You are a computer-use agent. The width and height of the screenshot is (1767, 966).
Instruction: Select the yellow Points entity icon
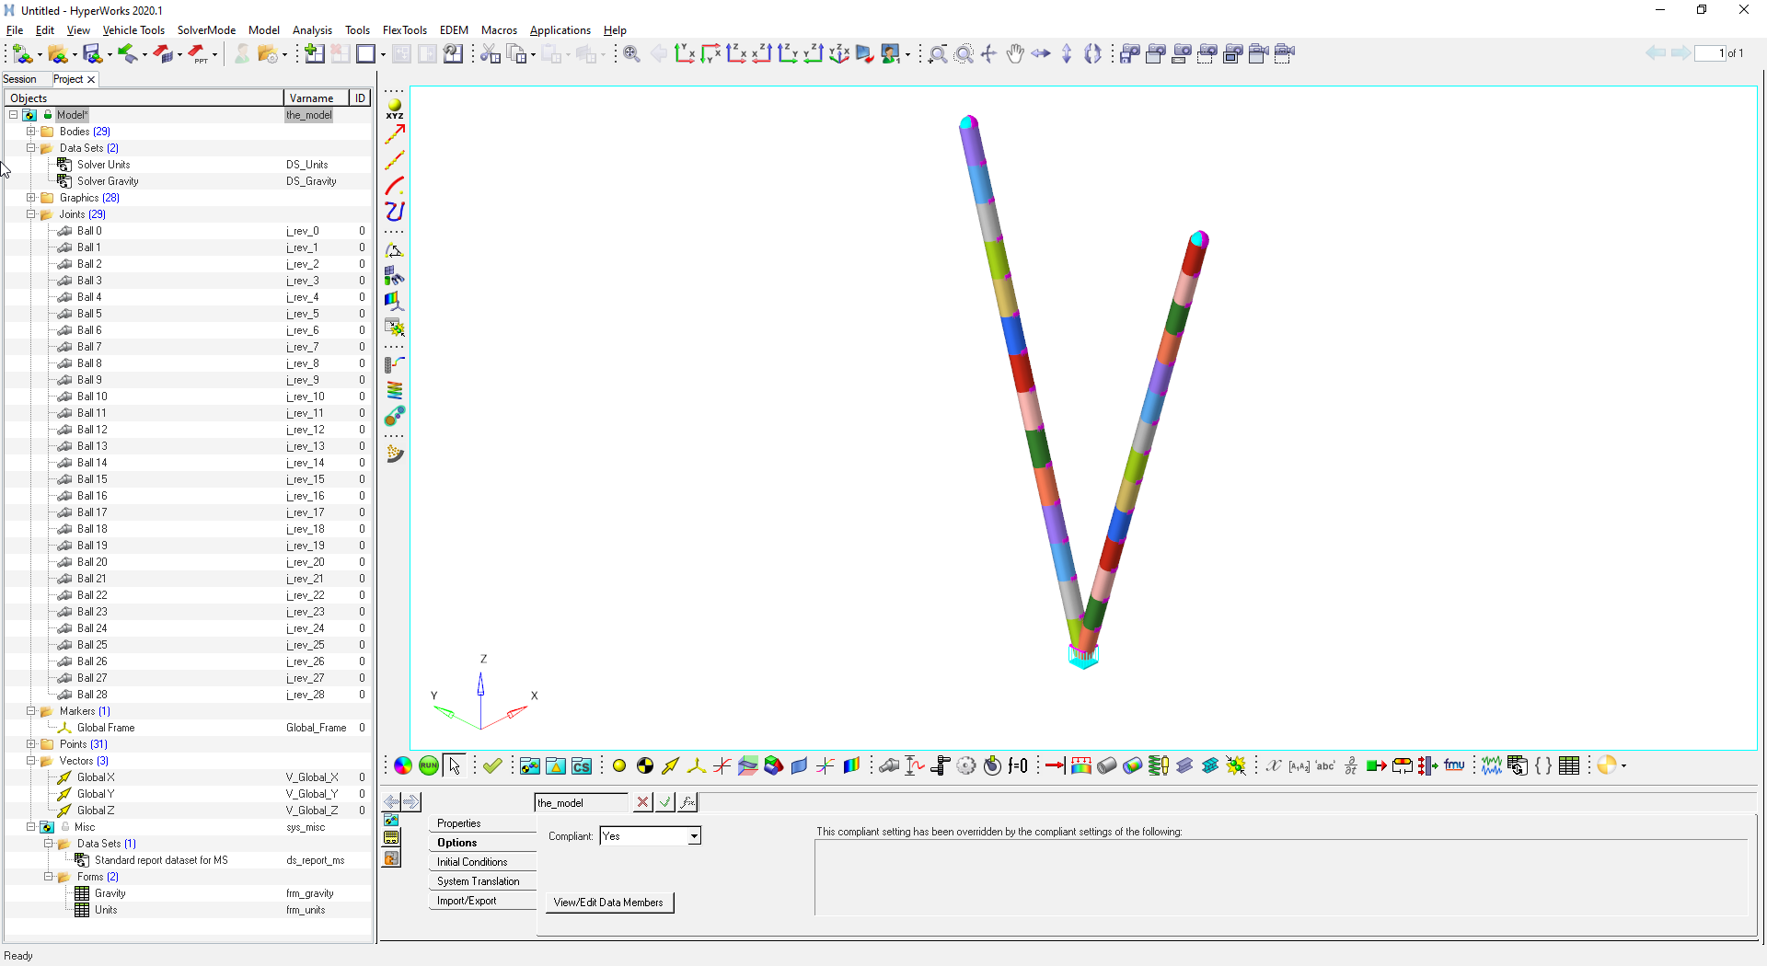click(619, 765)
